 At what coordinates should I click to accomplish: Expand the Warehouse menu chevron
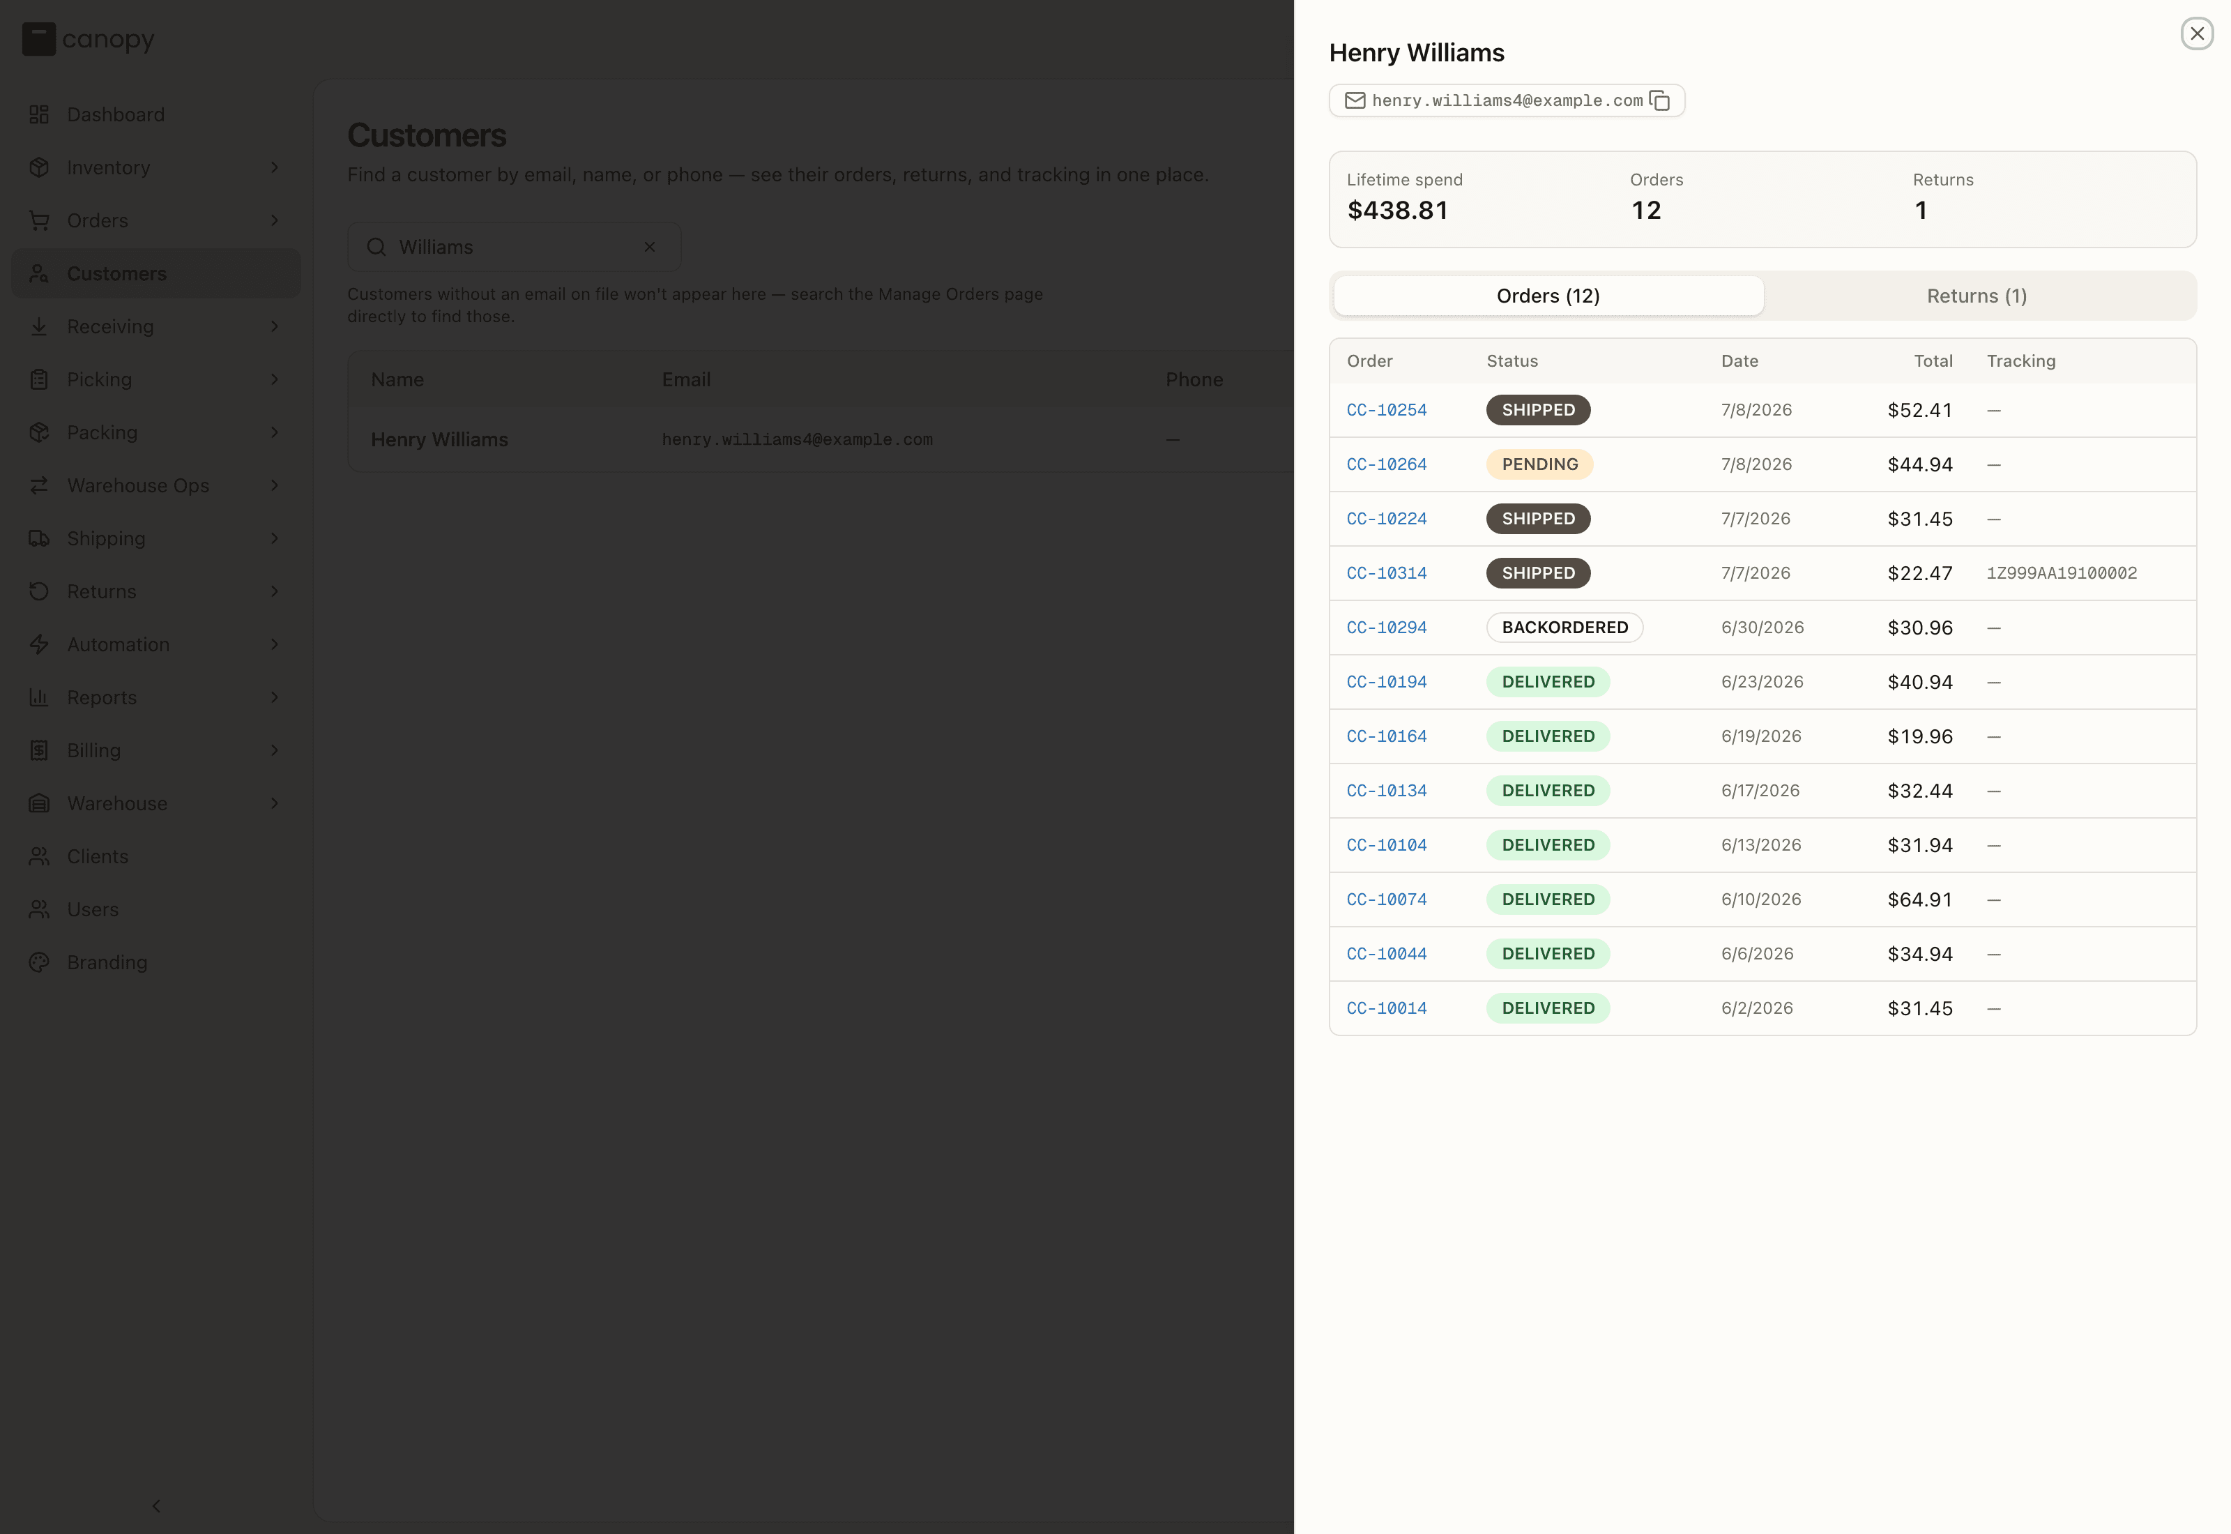pos(275,803)
